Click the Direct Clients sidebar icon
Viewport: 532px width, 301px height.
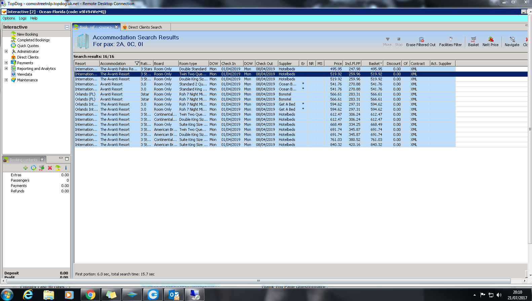click(x=13, y=57)
